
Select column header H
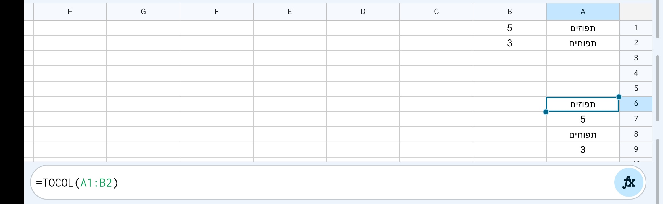pyautogui.click(x=70, y=11)
